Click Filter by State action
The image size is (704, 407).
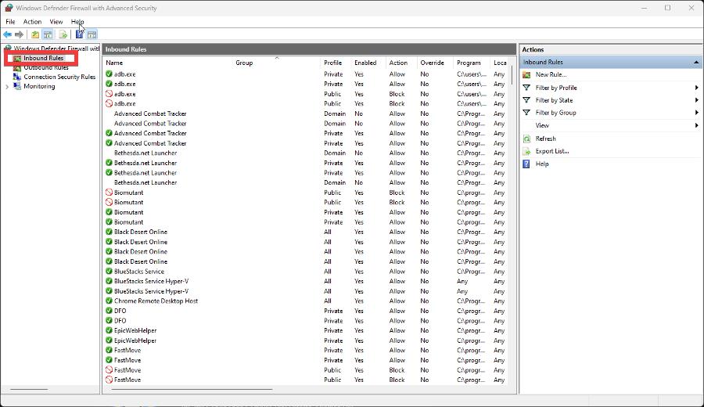[554, 100]
